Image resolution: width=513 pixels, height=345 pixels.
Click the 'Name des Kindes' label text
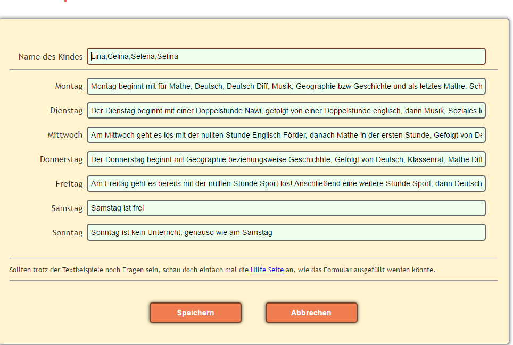coord(51,57)
